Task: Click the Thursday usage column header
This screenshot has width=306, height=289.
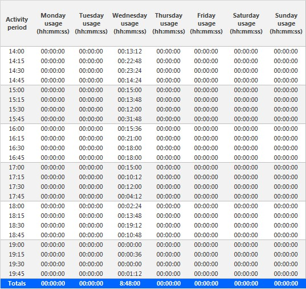Action: click(169, 23)
